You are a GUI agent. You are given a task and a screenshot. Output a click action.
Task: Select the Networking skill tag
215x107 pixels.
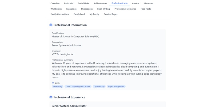click(x=57, y=86)
